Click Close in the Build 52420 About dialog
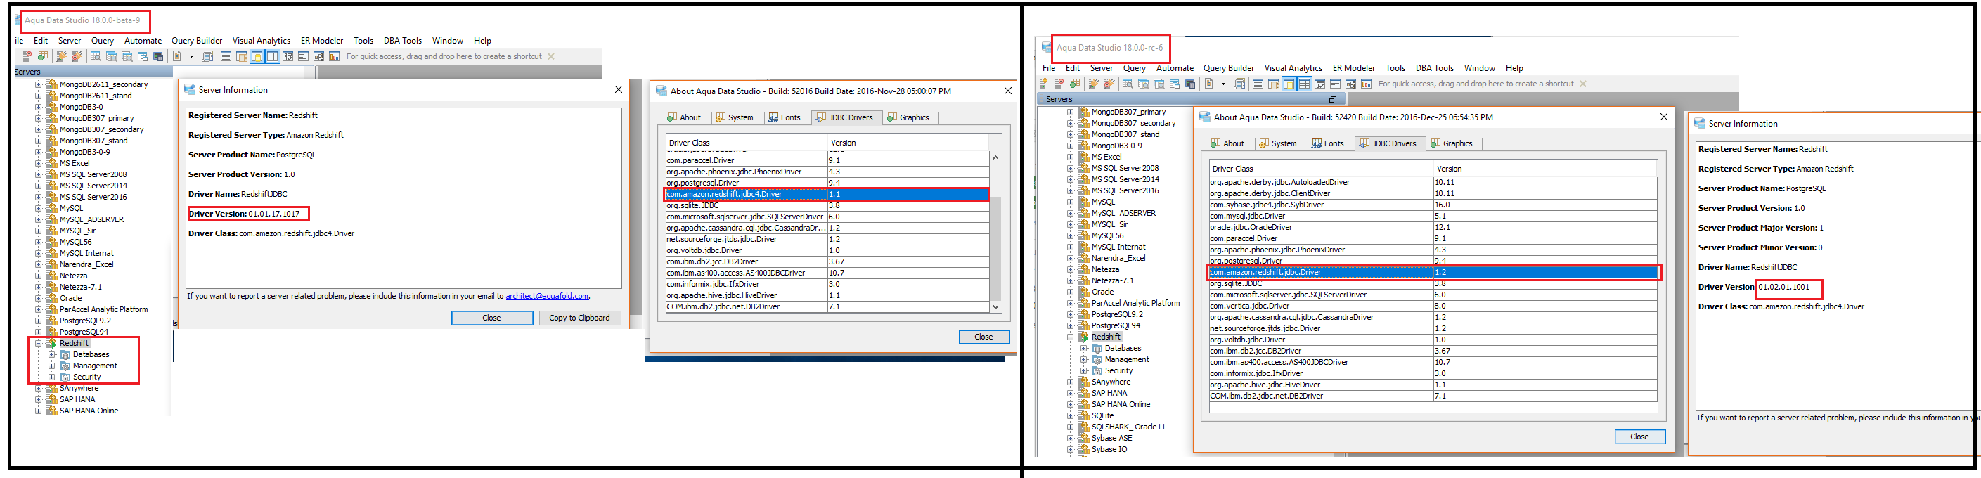Image resolution: width=1981 pixels, height=478 pixels. pyautogui.click(x=1639, y=437)
